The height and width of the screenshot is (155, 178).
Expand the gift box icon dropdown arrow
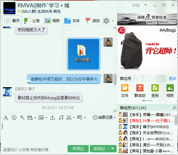coord(35,118)
